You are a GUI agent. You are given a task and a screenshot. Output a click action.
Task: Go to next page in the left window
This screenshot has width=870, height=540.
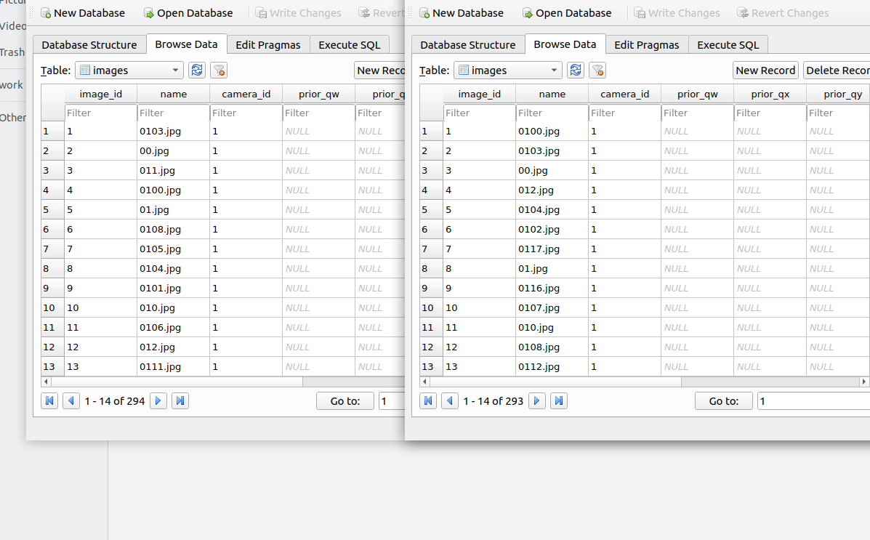pyautogui.click(x=158, y=400)
